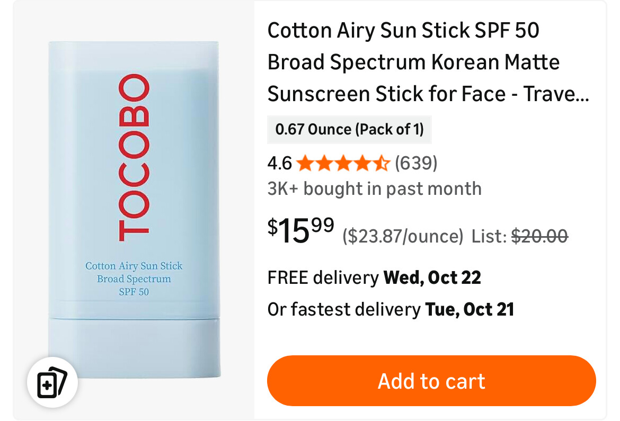
Task: Click the crossed-out $20.00 list price
Action: 539,236
